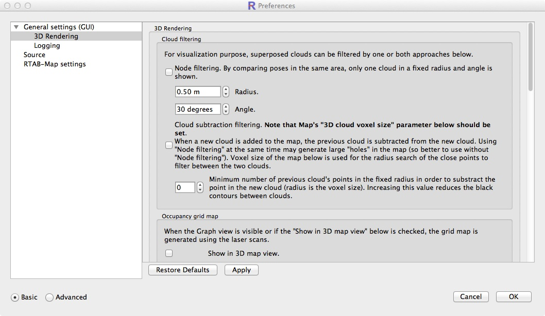Screen dimensions: 545x316
Task: Collapse the General settings (GUI) tree item
Action: pyautogui.click(x=16, y=27)
